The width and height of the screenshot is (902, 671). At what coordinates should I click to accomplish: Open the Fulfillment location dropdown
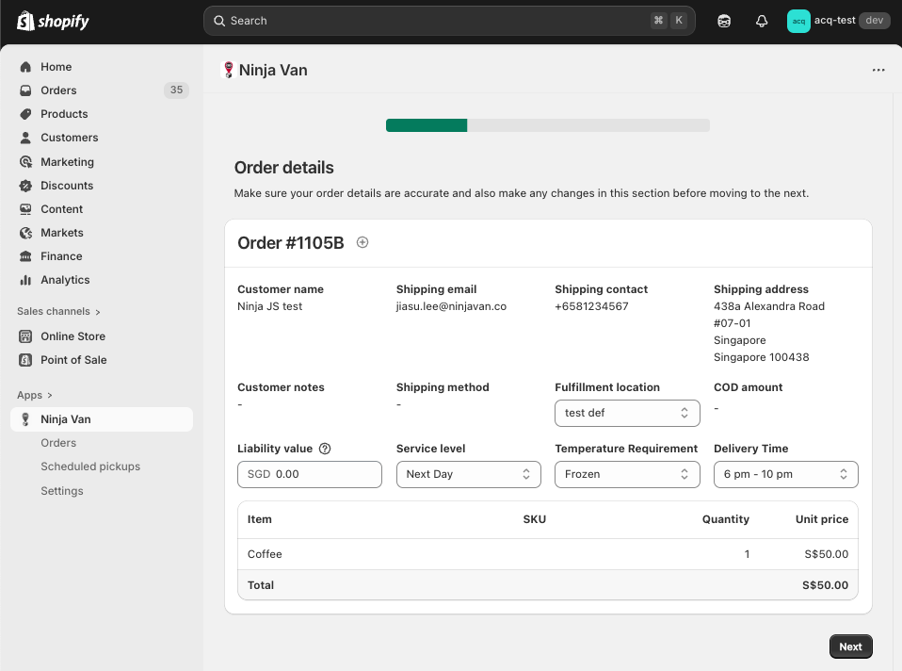[627, 413]
